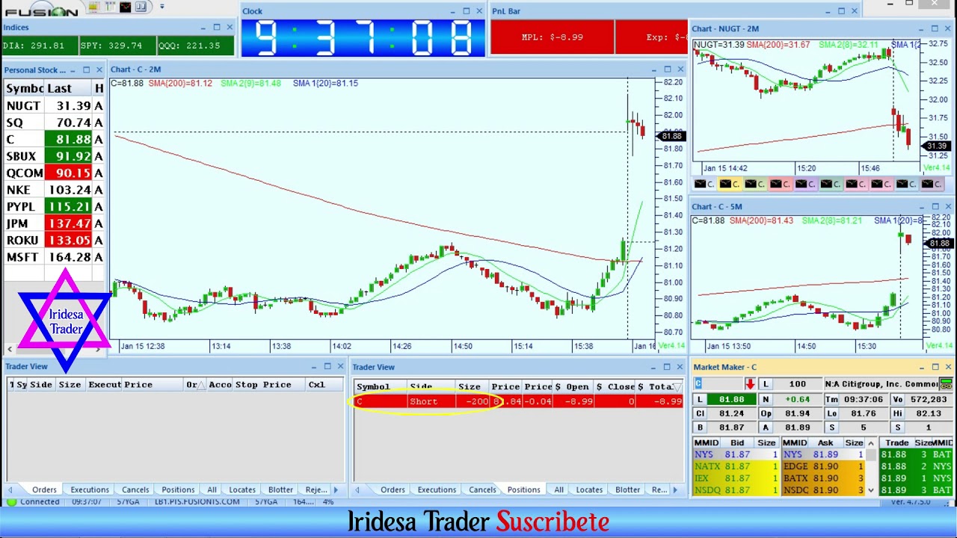Select the teal C chart tab
The image size is (957, 538).
coord(831,184)
